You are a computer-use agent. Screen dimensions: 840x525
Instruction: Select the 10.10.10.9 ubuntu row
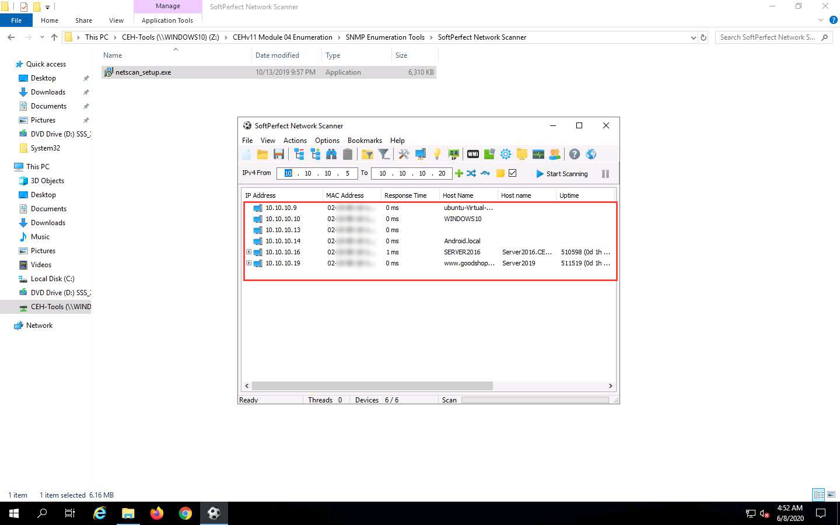click(430, 208)
